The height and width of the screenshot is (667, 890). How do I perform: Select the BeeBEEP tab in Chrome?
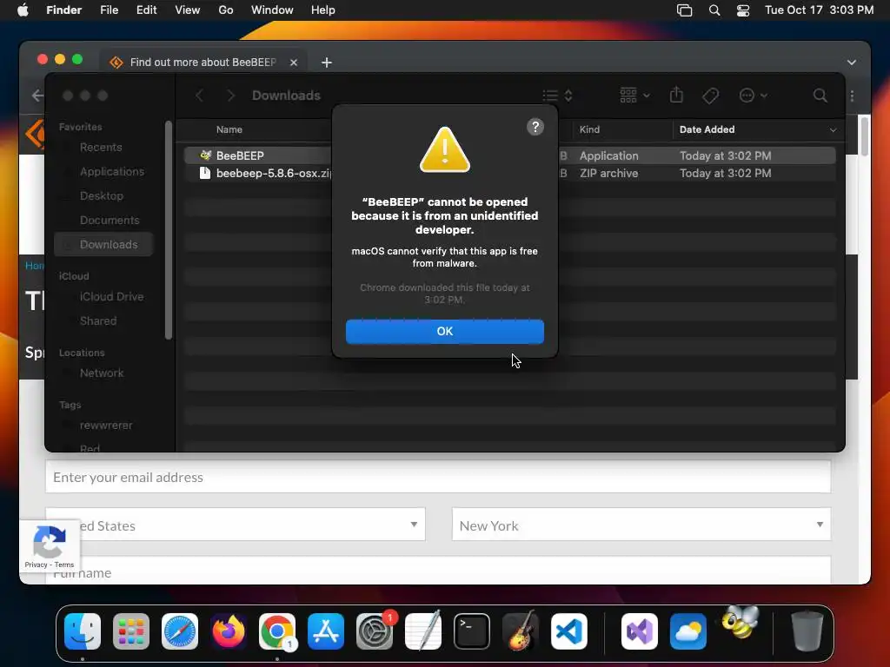point(203,63)
